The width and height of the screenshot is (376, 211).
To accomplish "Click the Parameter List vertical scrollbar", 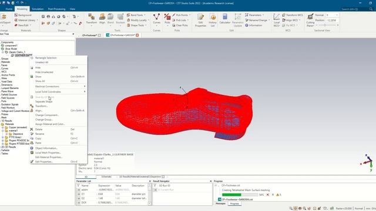I will pos(149,195).
